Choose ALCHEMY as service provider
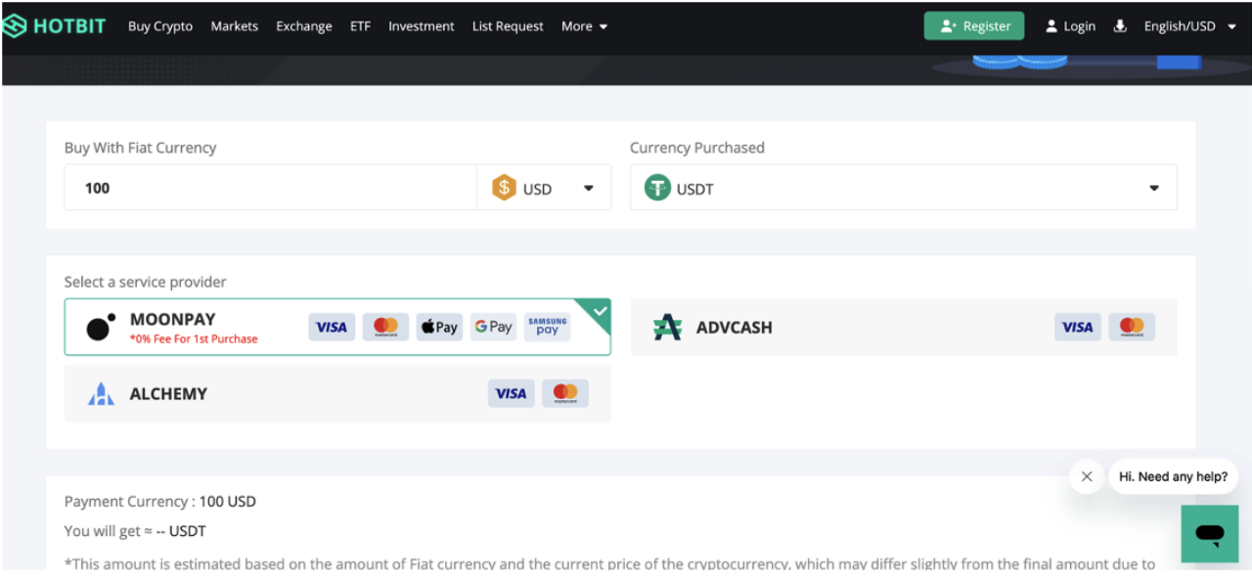Screen dimensions: 1252x581 (x=168, y=394)
